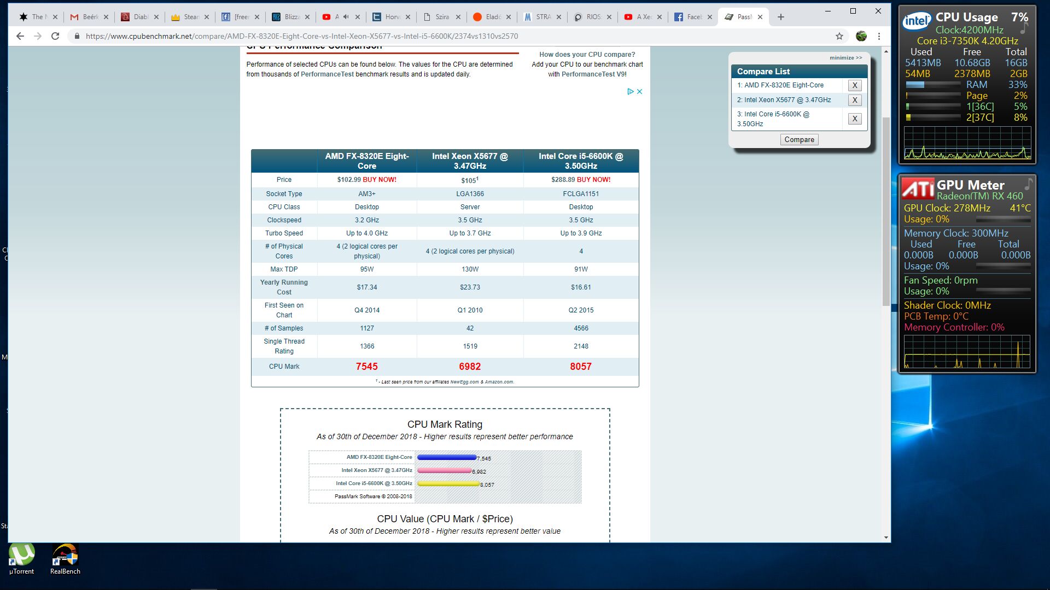Close the STRA tab
Image resolution: width=1050 pixels, height=590 pixels.
[x=559, y=17]
